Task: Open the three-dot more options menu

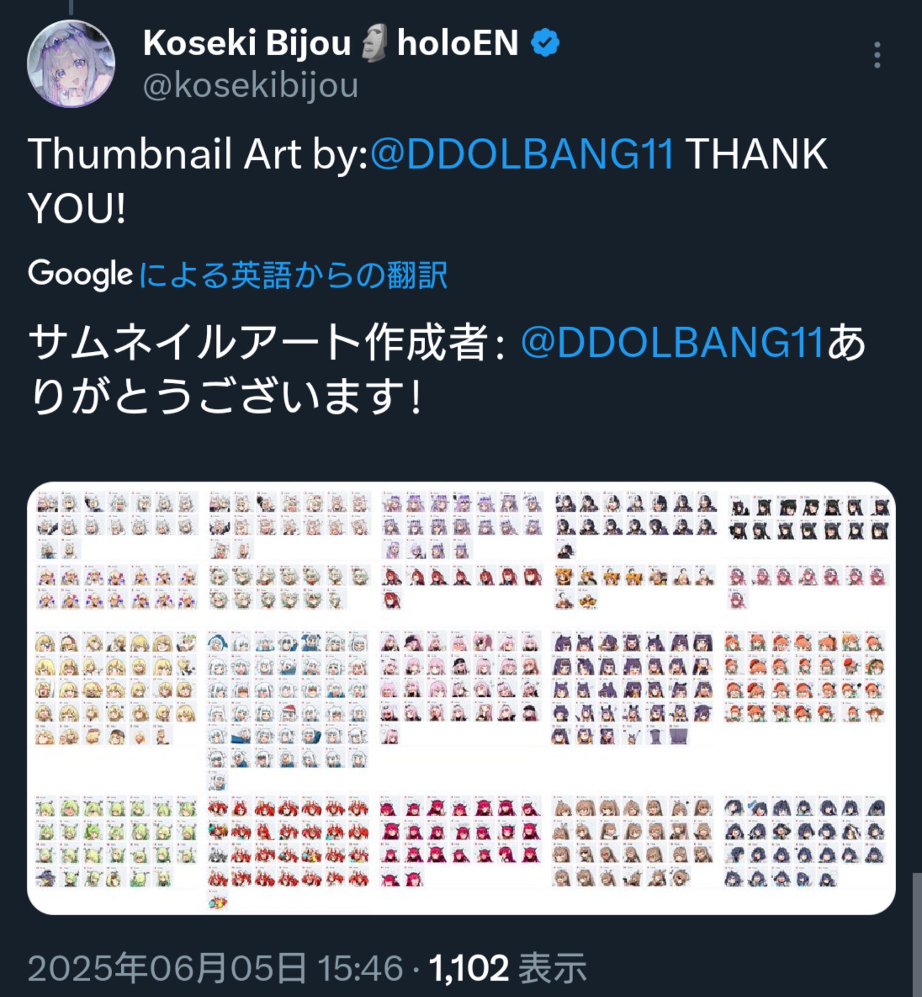Action: [x=877, y=55]
